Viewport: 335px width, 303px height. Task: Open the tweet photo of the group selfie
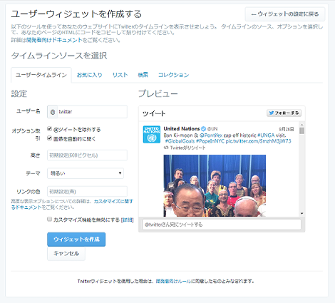pyautogui.click(x=215, y=185)
